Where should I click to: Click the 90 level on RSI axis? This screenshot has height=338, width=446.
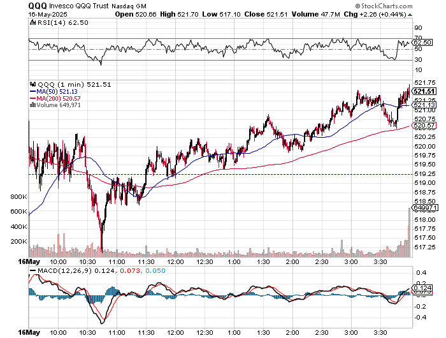click(418, 28)
